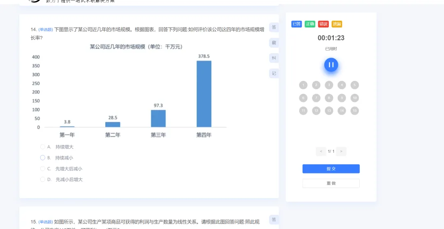Click the 第三年 bar labeled 97.3
This screenshot has height=229, width=444.
(158, 118)
